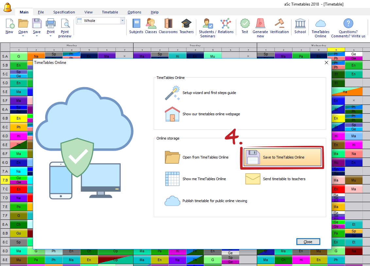Switch to the Timetable menu tab
Viewport: 370px width, 266px height.
coord(110,12)
